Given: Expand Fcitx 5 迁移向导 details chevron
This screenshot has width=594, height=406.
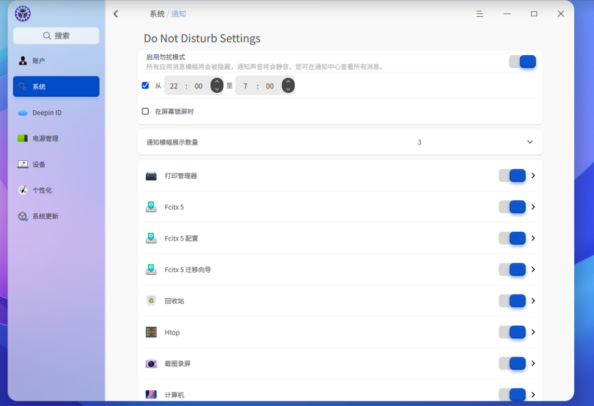Looking at the screenshot, I should 533,269.
